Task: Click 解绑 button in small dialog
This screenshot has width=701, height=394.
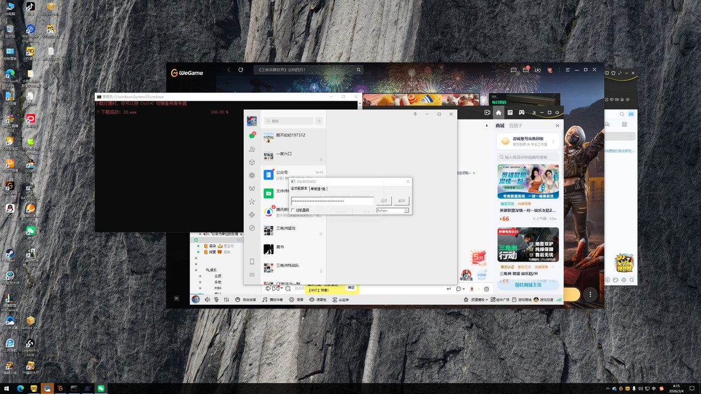Action: point(401,201)
